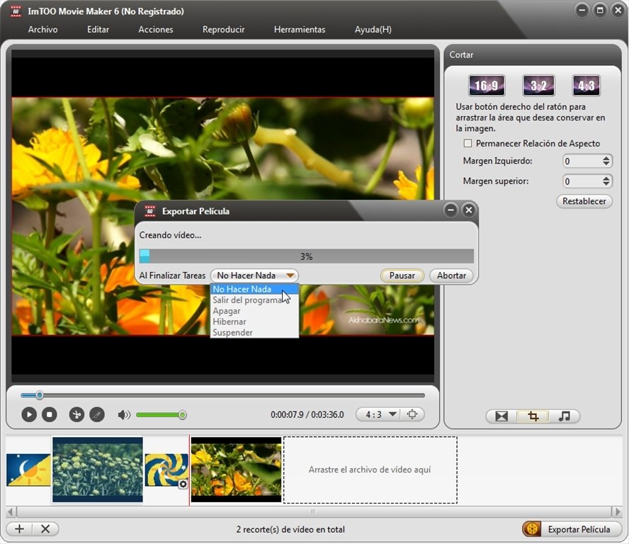This screenshot has width=629, height=544.
Task: Select the orange flowers video clip thumbnail
Action: click(236, 470)
